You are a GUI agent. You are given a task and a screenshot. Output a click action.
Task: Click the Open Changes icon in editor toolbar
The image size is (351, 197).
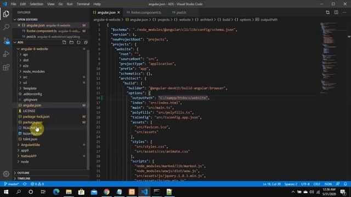click(x=328, y=13)
